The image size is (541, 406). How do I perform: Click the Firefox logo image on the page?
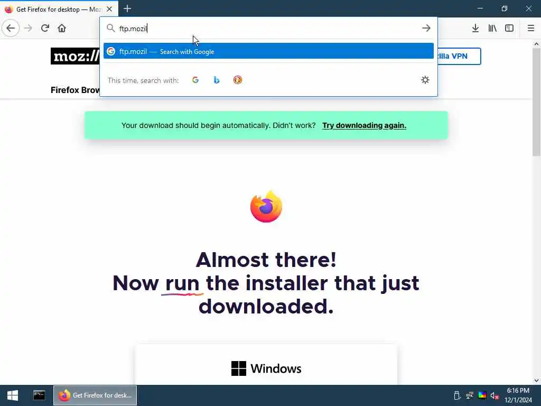[x=266, y=207]
